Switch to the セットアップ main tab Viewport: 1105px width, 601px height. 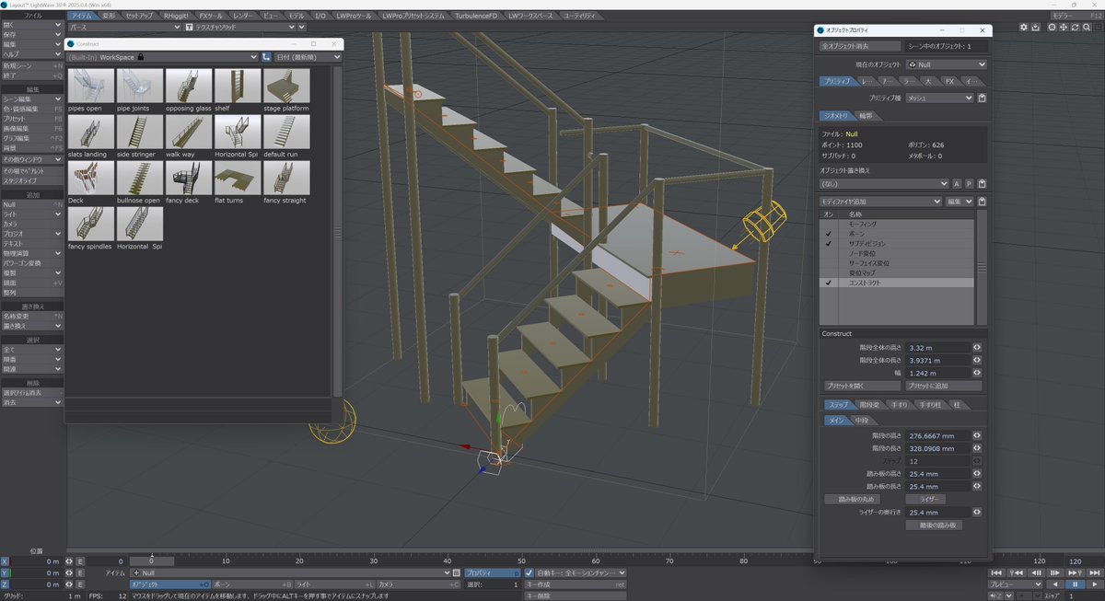(x=140, y=16)
